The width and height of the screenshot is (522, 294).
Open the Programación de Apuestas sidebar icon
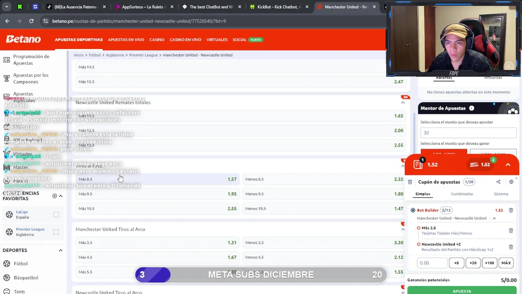pos(7,60)
